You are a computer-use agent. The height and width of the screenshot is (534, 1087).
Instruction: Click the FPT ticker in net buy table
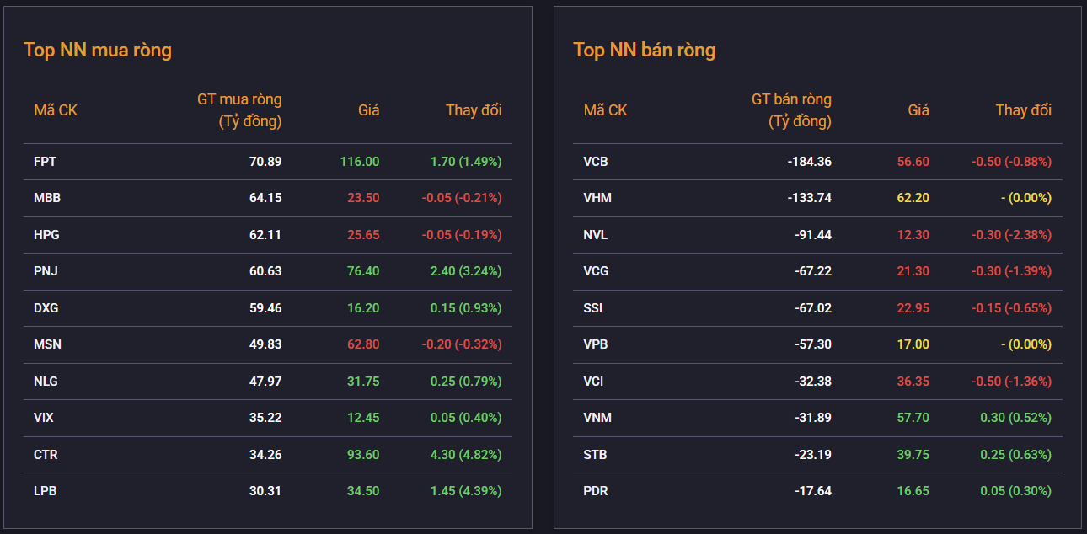(x=46, y=162)
